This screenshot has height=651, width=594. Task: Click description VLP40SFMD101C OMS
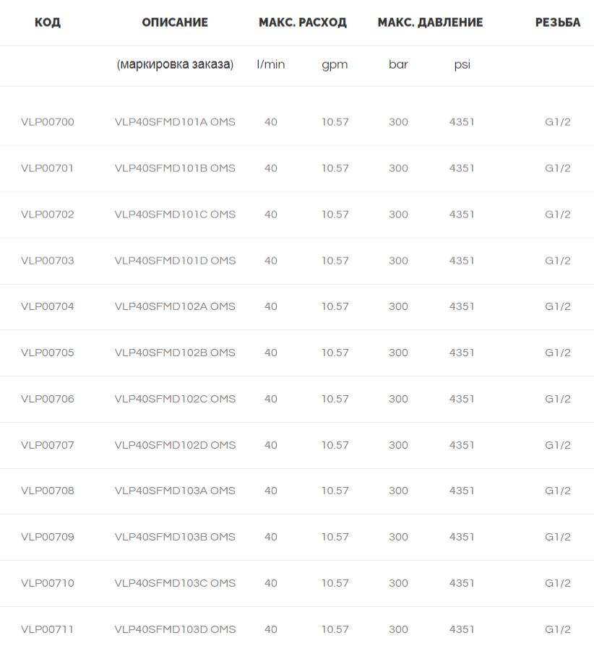175,215
